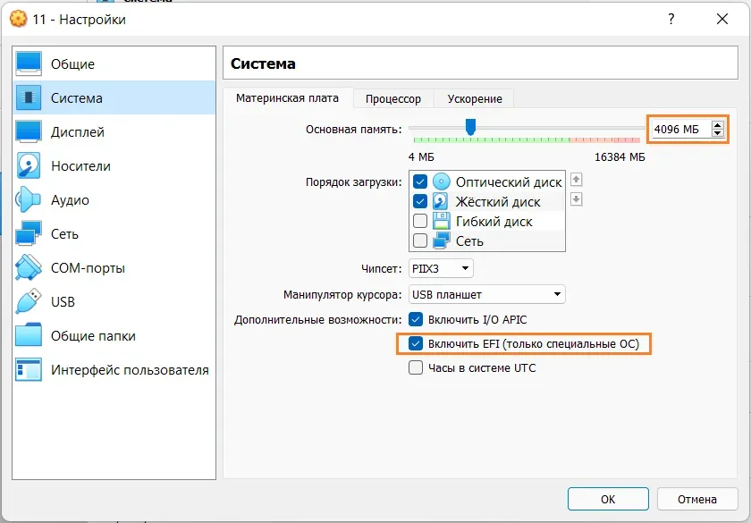The image size is (751, 523).
Task: Select Носители label in the sidebar
Action: (81, 166)
